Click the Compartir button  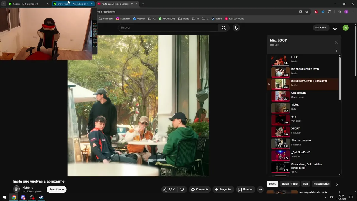pos(199,189)
